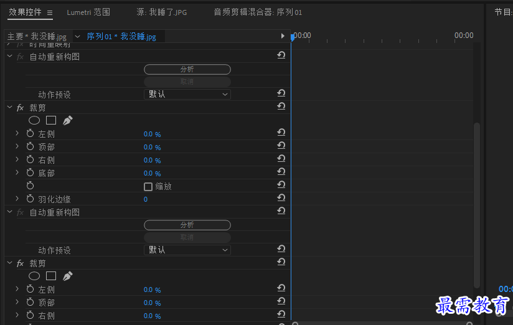The width and height of the screenshot is (513, 325).
Task: Reset 底部 value in first 裁剪
Action: (x=281, y=172)
